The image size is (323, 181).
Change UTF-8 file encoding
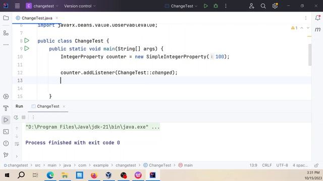282,165
